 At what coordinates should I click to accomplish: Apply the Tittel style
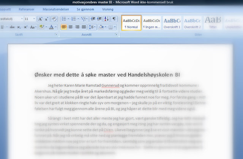click(213, 23)
